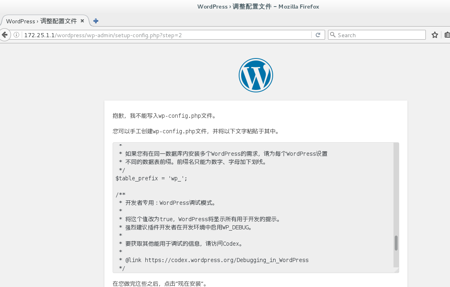Click the text 在您做完这些之后，点击"现在安装"。
This screenshot has width=450, height=287.
[x=160, y=284]
